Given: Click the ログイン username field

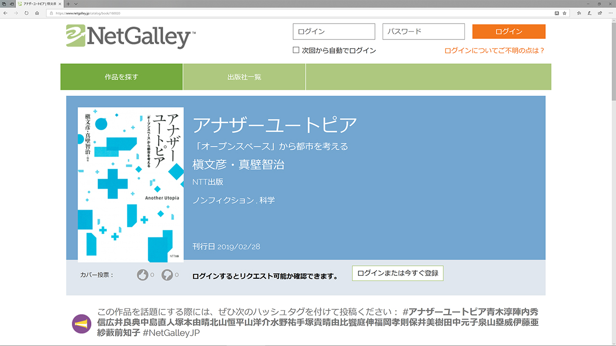Looking at the screenshot, I should (334, 32).
